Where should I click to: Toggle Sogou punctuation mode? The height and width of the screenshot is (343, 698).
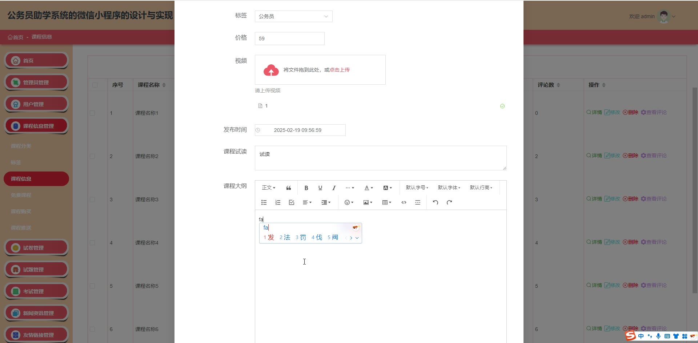tap(650, 336)
